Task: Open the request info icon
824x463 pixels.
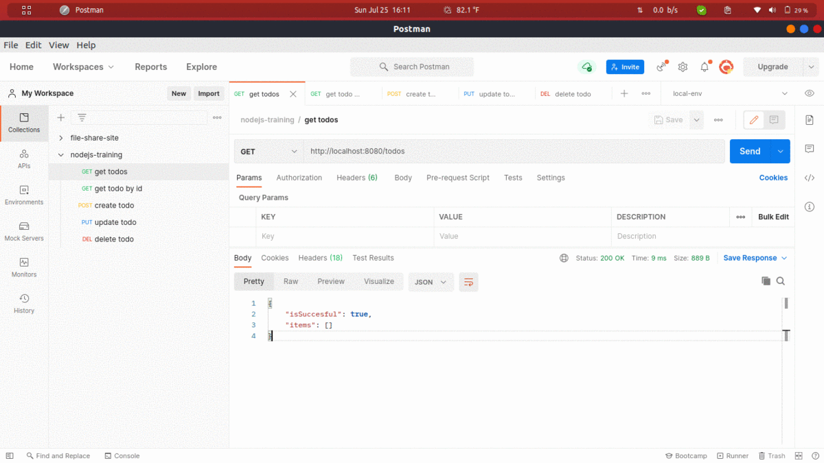Action: pos(810,206)
